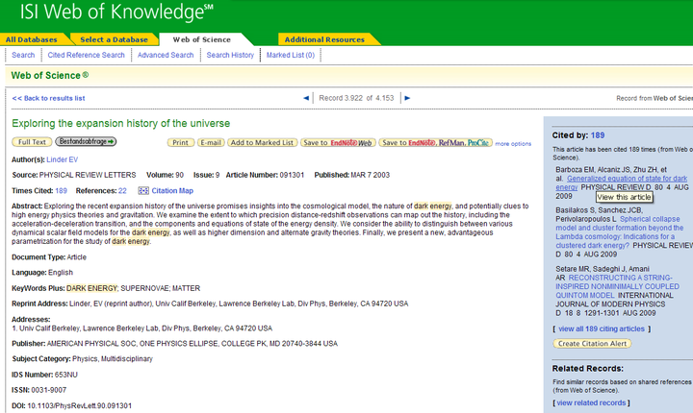Go to the next record arrow

tap(407, 98)
